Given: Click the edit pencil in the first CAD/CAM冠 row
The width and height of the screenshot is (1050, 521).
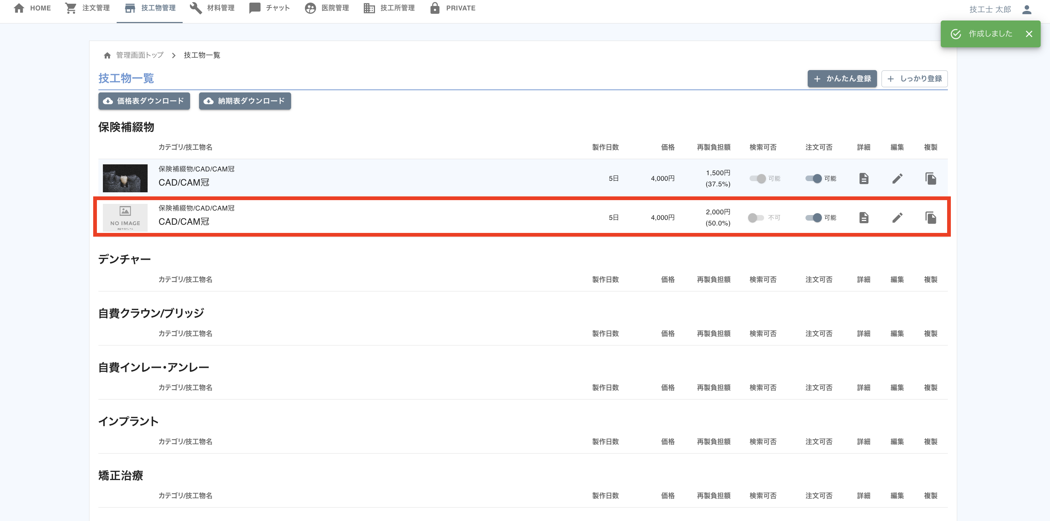Looking at the screenshot, I should pos(897,178).
